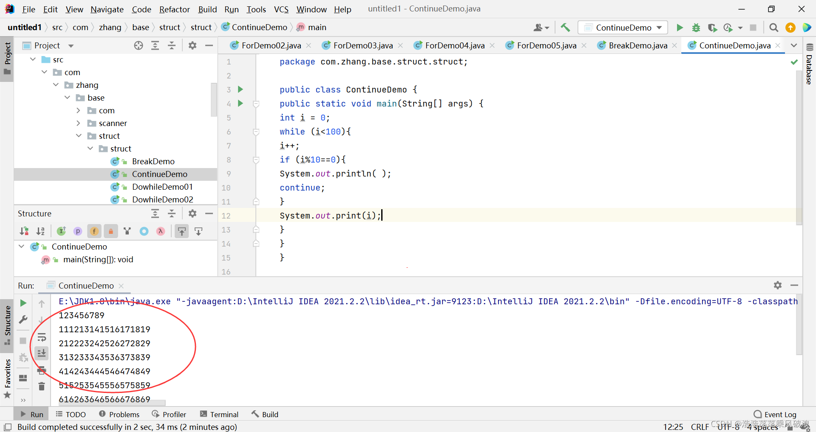Screen dimensions: 816x432
Task: Collapse all in Project panel toolbar
Action: (172, 45)
